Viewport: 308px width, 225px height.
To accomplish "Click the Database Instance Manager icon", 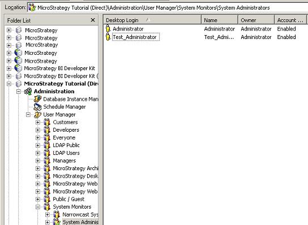I will 37,99.
